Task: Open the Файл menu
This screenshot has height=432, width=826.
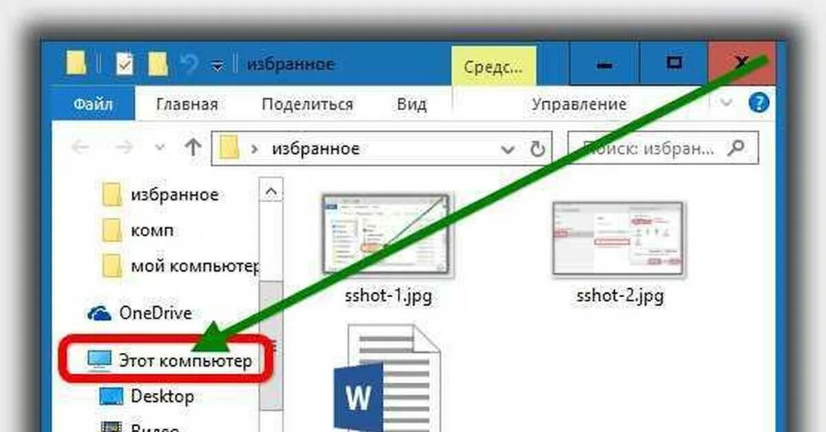Action: pyautogui.click(x=93, y=105)
